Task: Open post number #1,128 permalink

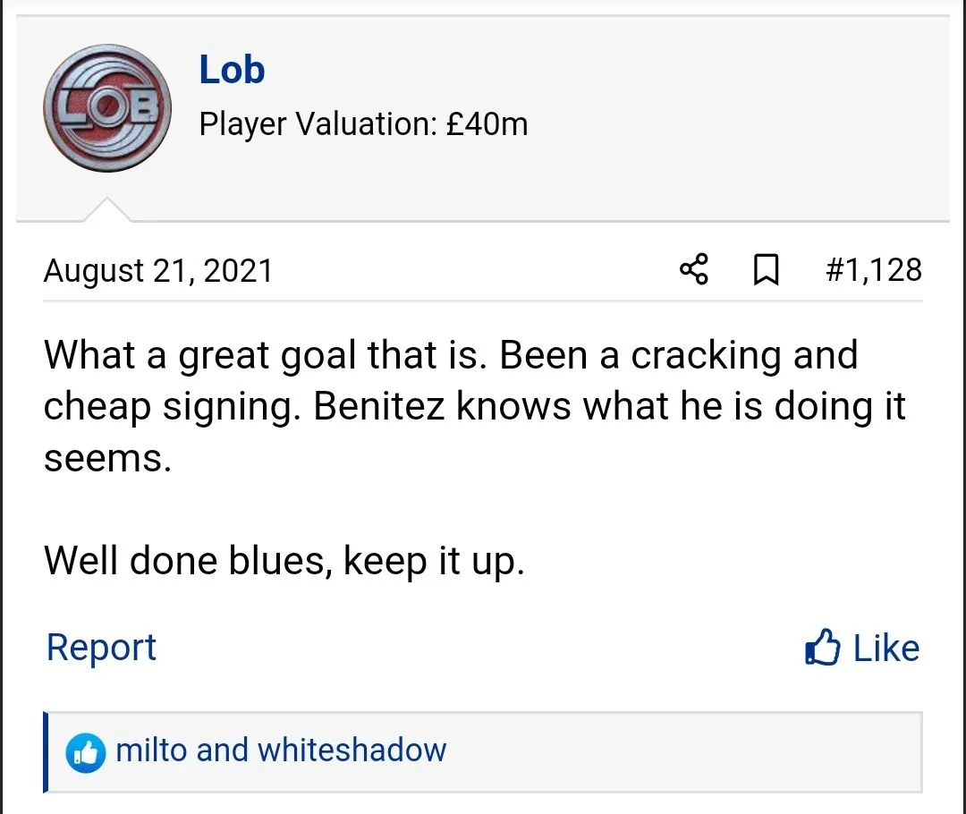Action: click(x=873, y=269)
